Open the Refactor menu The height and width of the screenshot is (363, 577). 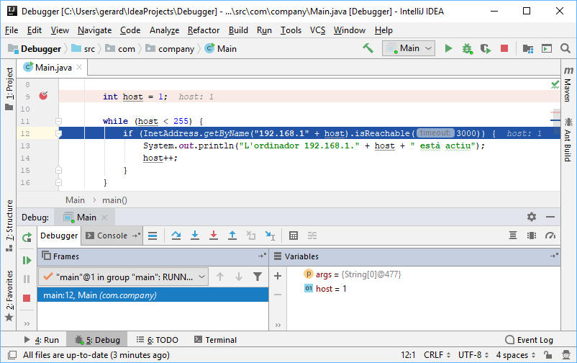[x=204, y=30]
